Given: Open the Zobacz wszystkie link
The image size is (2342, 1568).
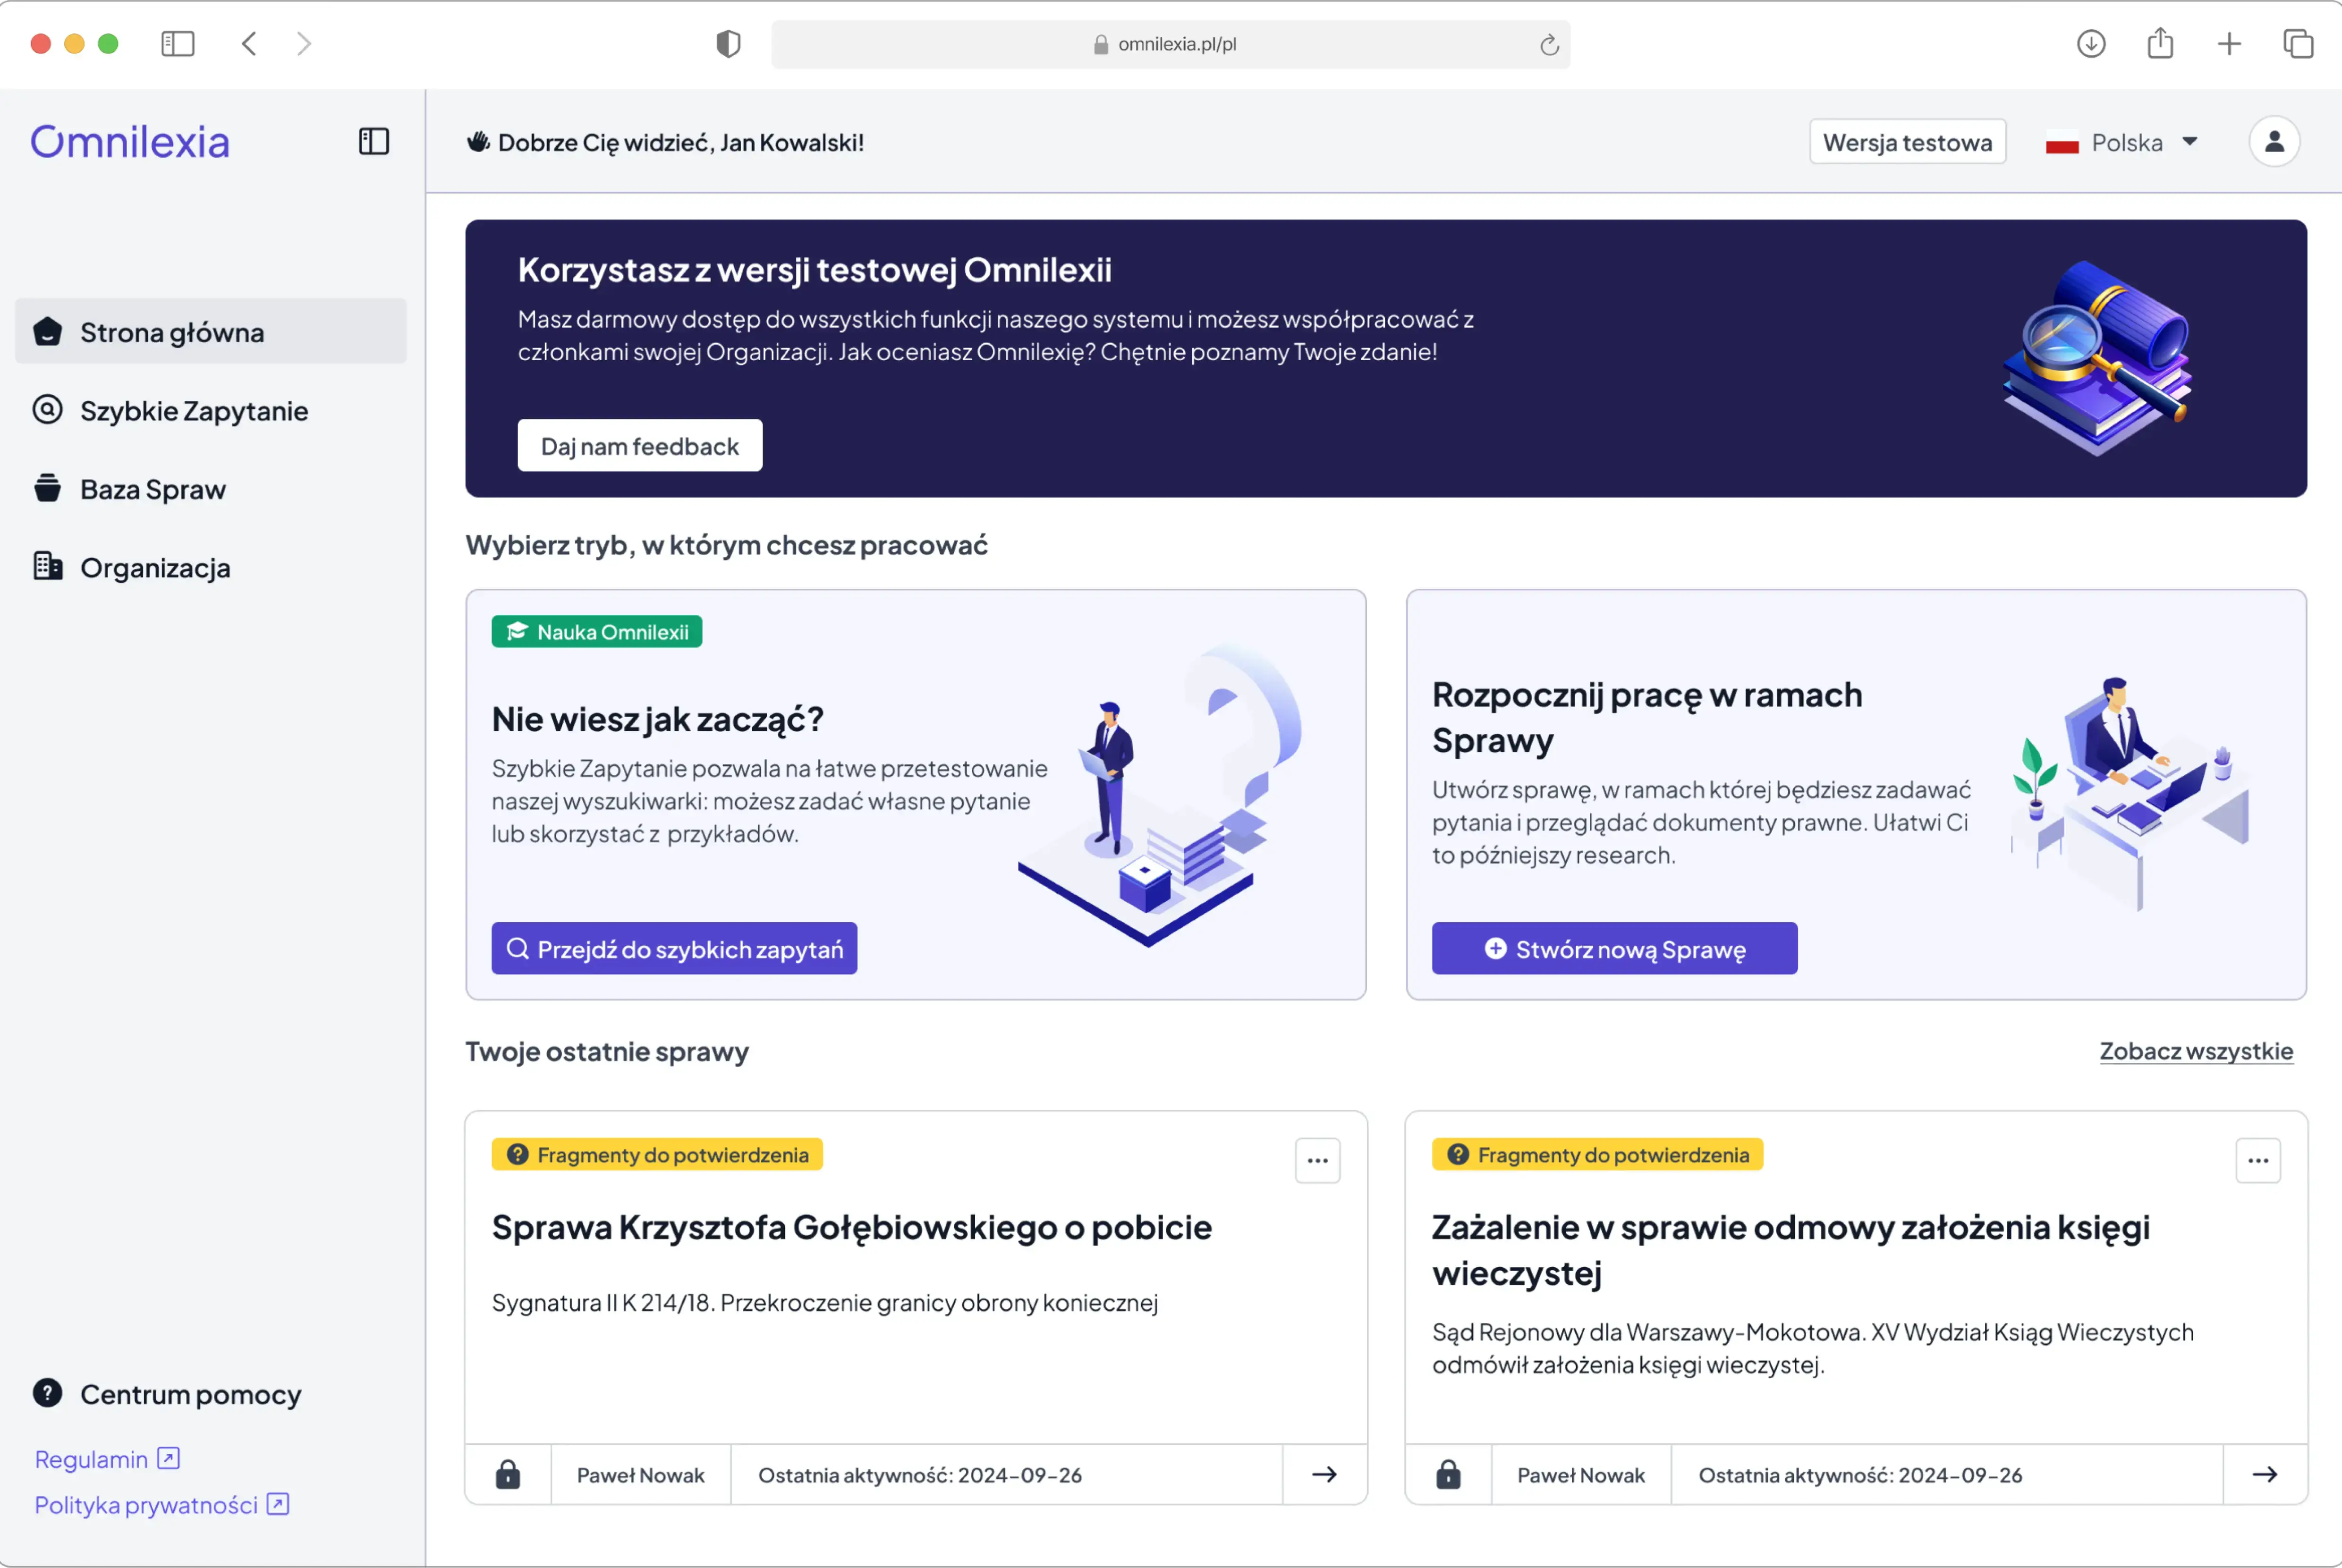Looking at the screenshot, I should [x=2196, y=1051].
